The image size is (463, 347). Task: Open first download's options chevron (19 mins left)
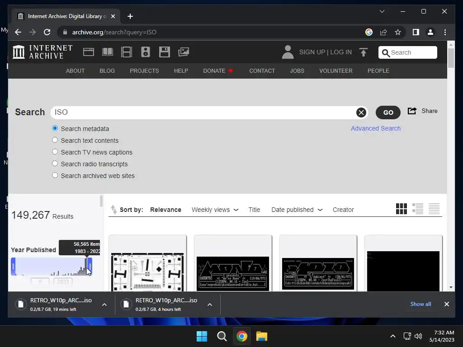pos(104,305)
